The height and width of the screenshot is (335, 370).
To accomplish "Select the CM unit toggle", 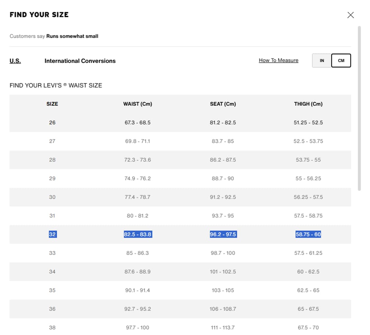I will click(341, 61).
